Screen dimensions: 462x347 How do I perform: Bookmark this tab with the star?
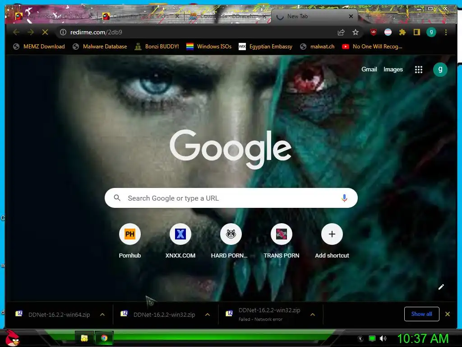click(x=356, y=32)
